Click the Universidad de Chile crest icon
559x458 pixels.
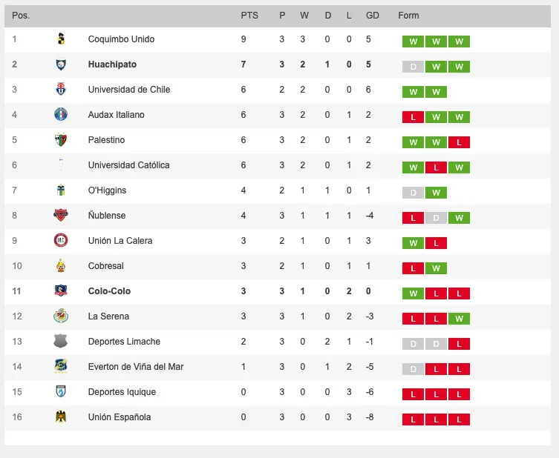(62, 90)
